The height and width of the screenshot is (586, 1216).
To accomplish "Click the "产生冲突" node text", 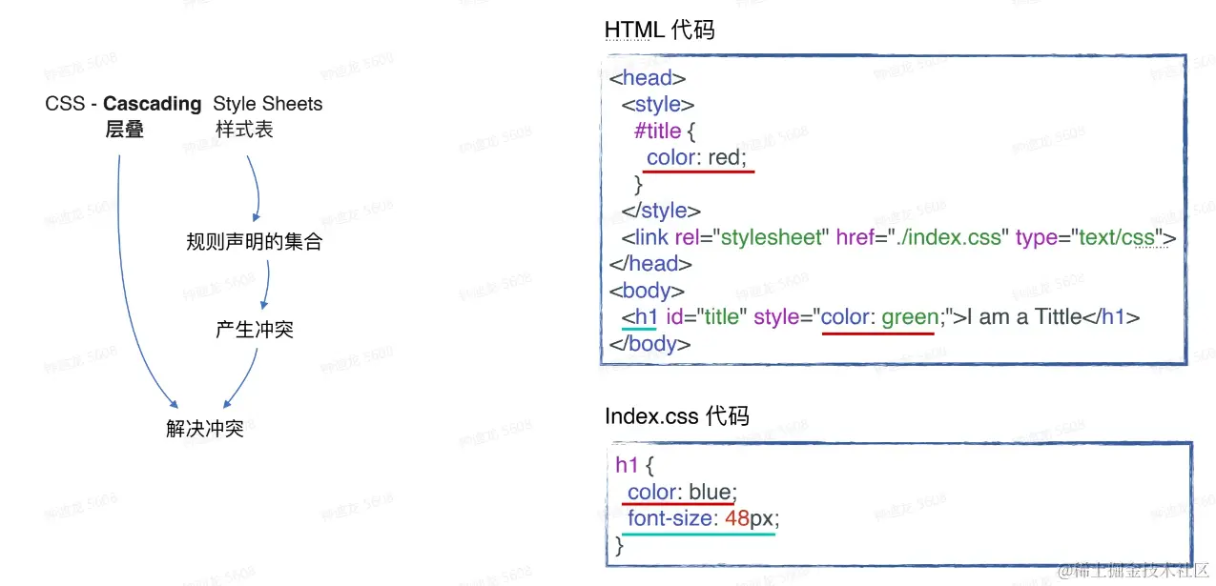I will [255, 330].
